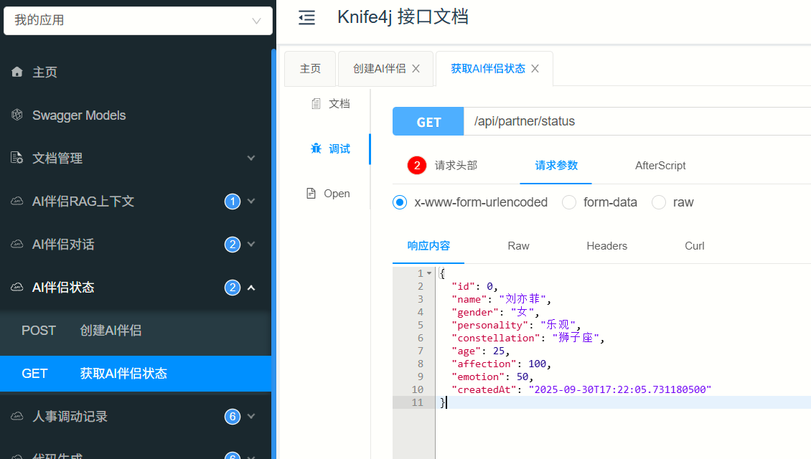
Task: Click the badge 2 on AI伴侣状态
Action: (x=233, y=288)
